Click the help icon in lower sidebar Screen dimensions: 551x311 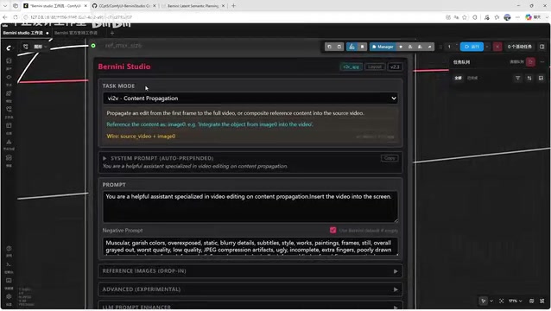tap(9, 249)
